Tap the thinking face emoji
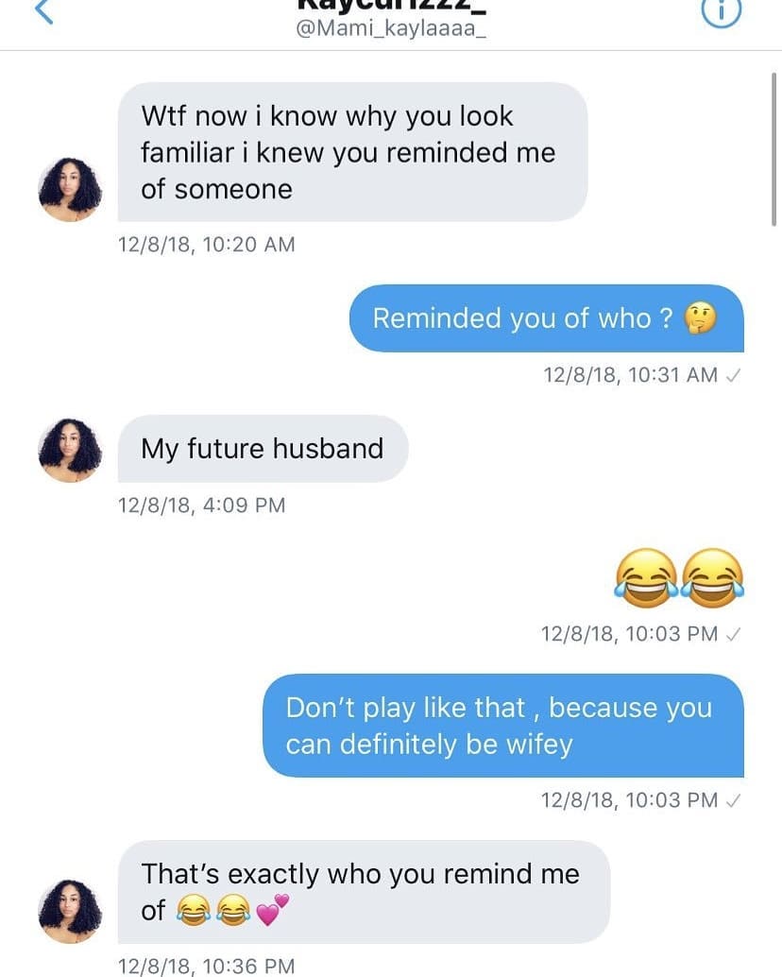Image resolution: width=782 pixels, height=977 pixels. 701,317
